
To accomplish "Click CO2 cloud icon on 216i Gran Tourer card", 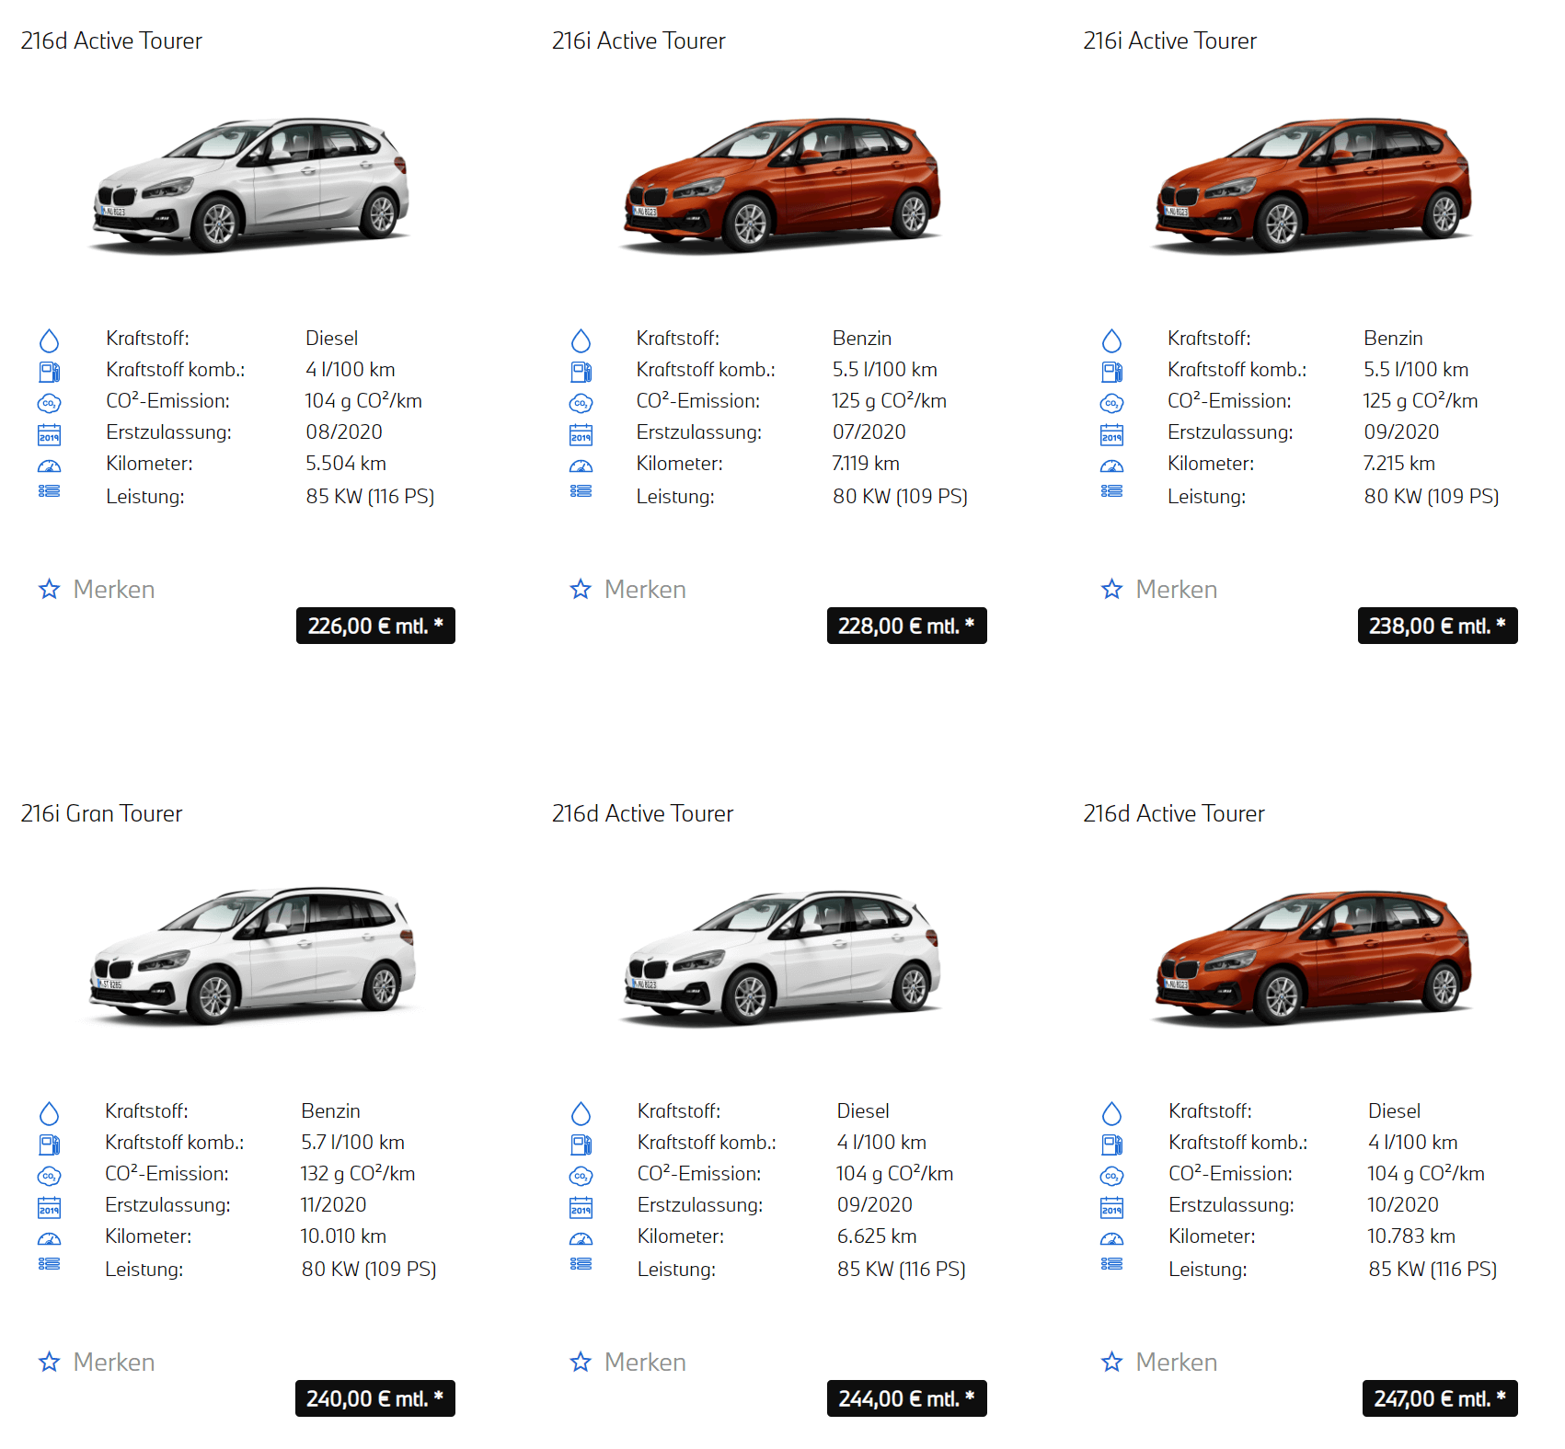I will pos(50,1176).
